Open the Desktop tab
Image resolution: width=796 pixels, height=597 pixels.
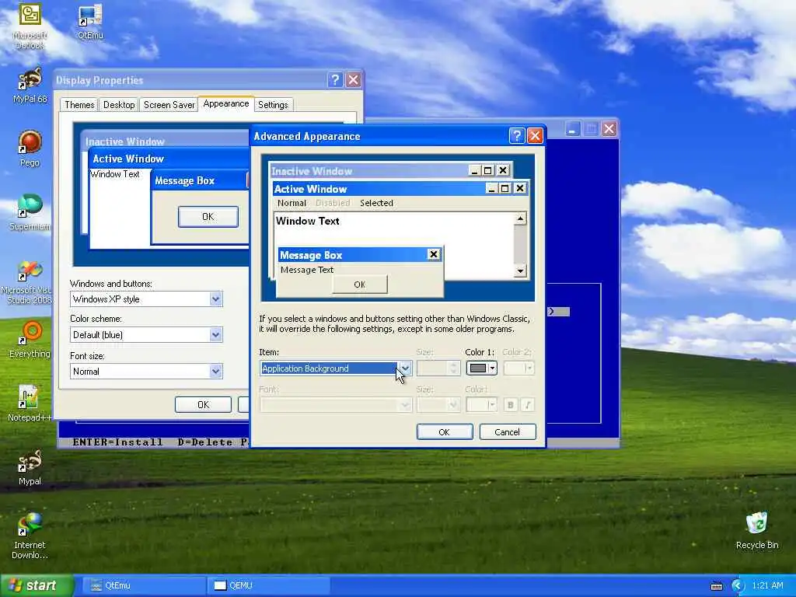click(x=119, y=105)
